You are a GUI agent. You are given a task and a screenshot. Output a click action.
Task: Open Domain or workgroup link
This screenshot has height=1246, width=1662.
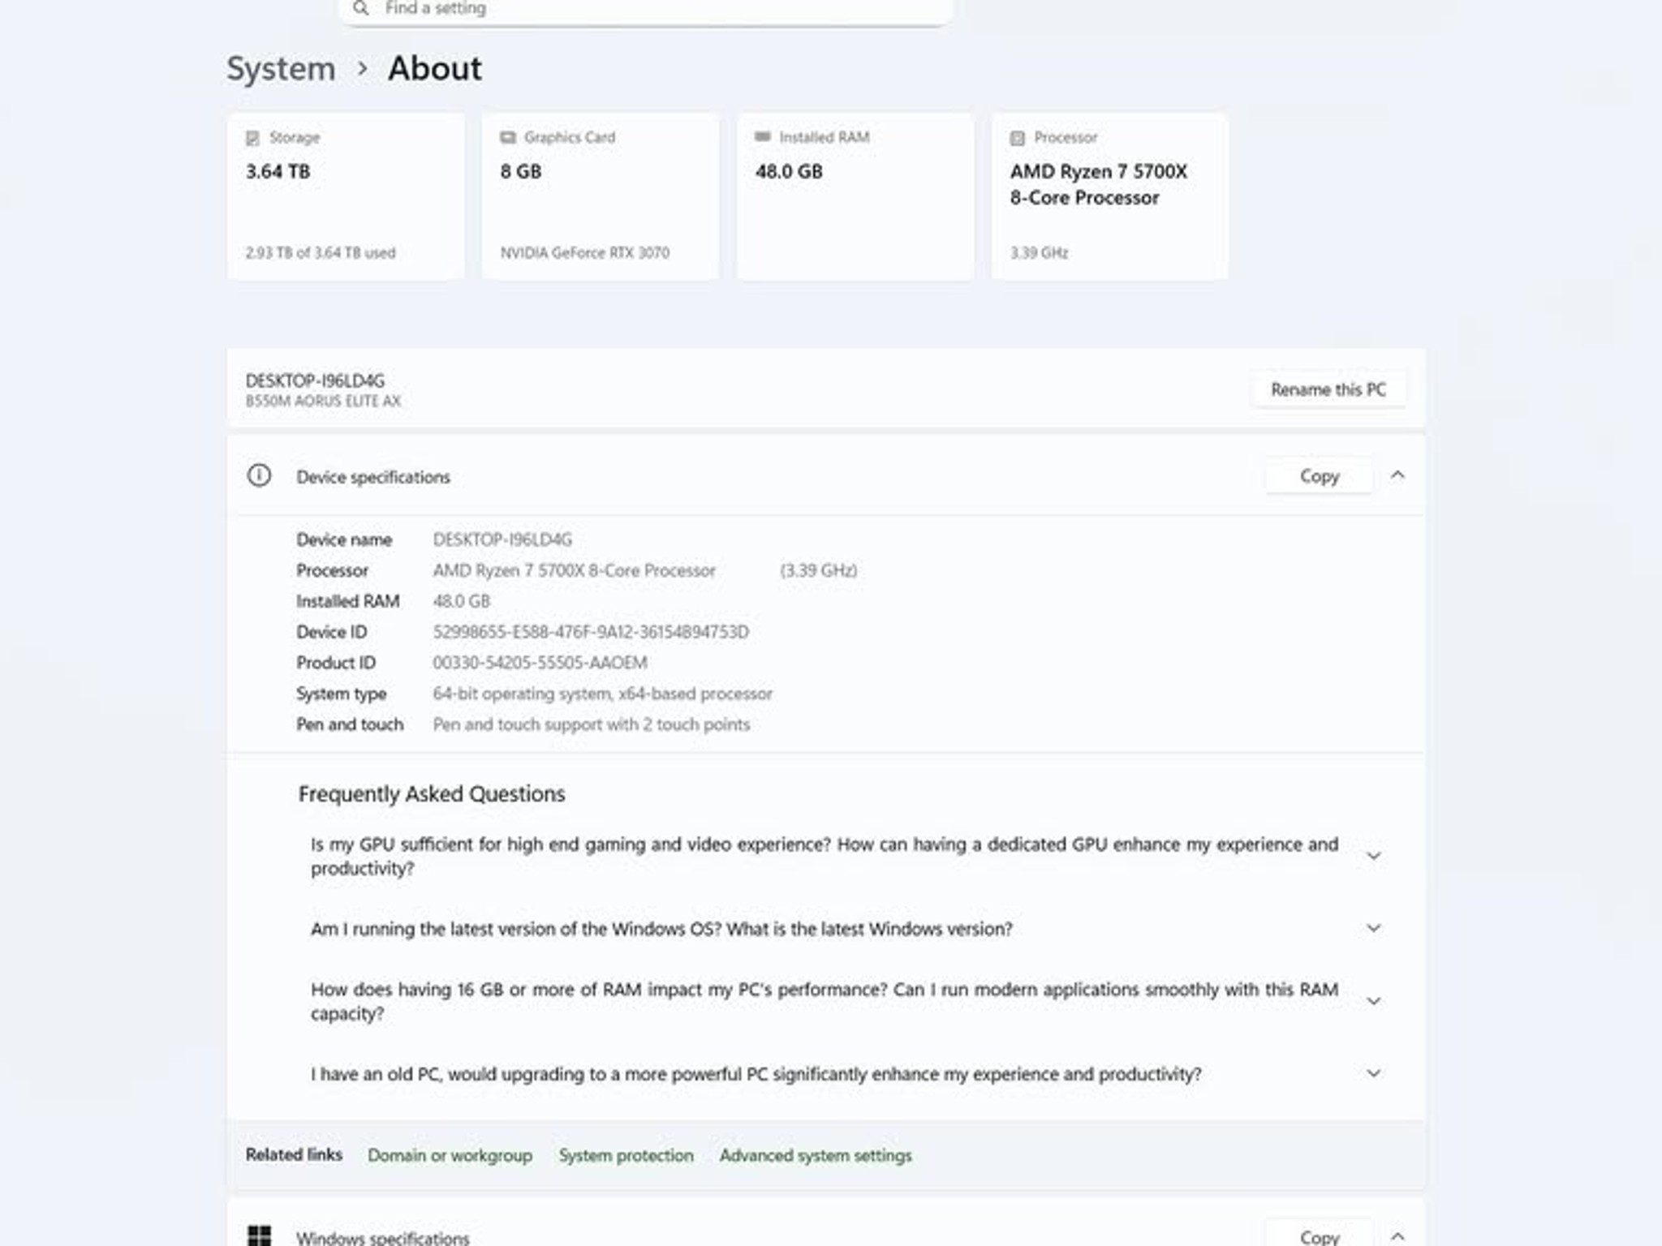[450, 1155]
